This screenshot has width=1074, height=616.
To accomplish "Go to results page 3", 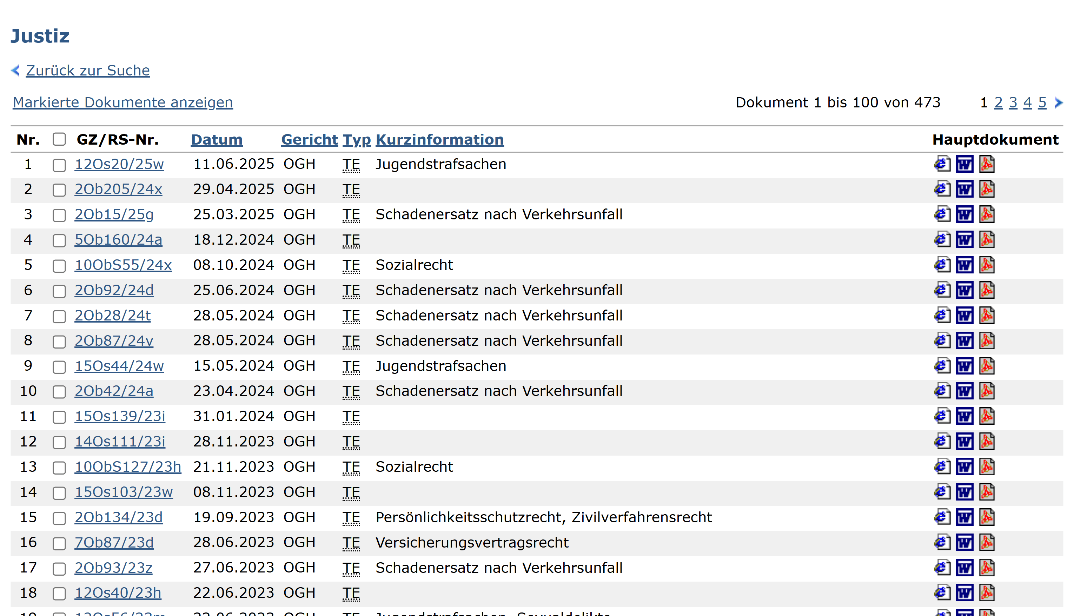I will (1013, 102).
